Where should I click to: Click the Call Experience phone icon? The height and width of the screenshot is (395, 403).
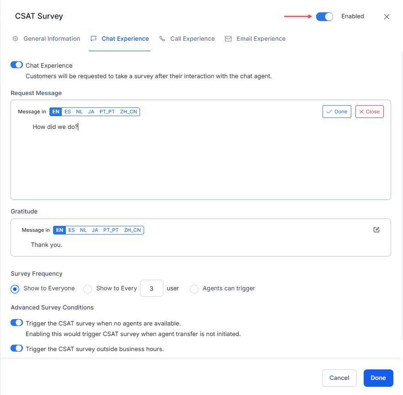[x=162, y=39]
